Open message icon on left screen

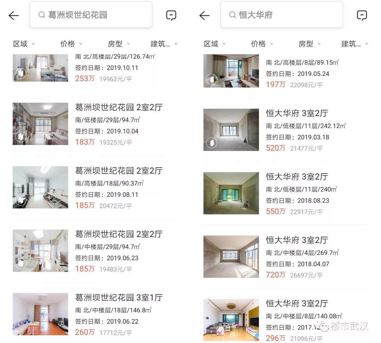tap(171, 15)
